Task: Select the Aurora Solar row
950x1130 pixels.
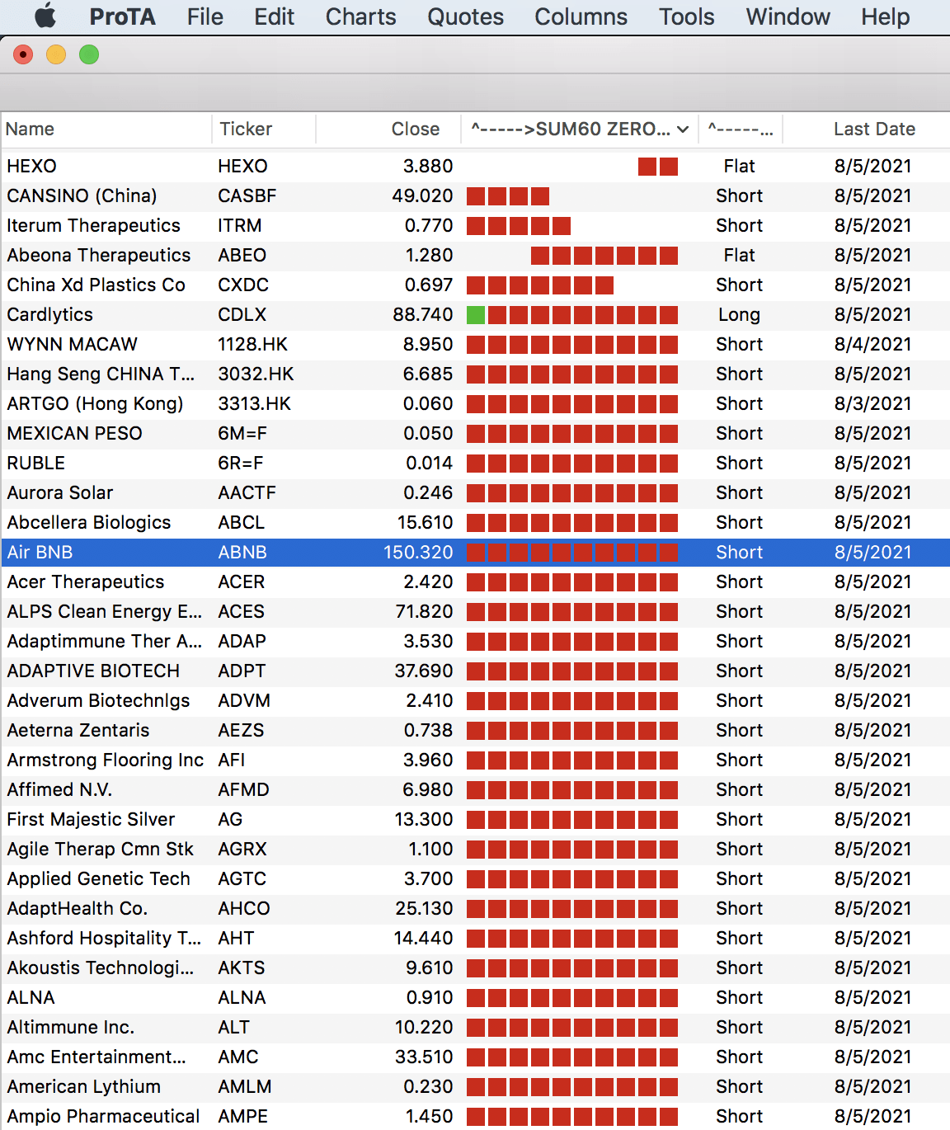Action: (x=475, y=492)
